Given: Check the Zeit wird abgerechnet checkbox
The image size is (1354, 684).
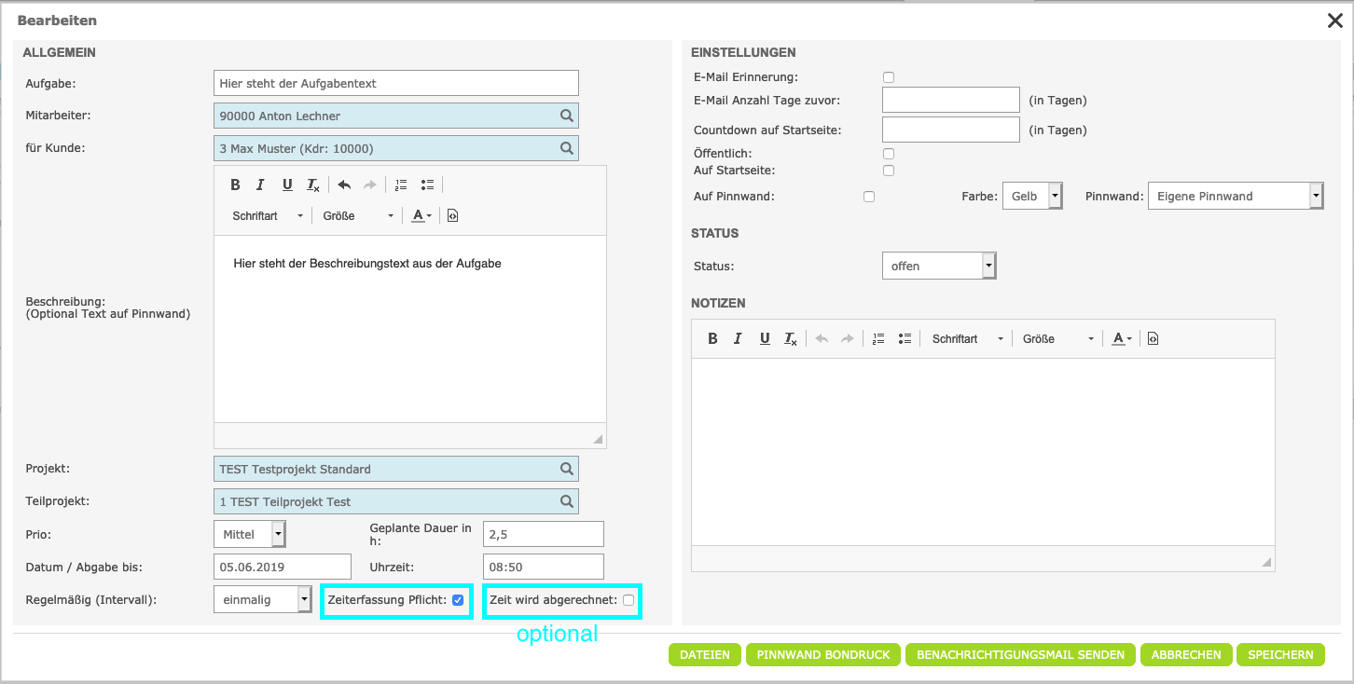Looking at the screenshot, I should [629, 600].
